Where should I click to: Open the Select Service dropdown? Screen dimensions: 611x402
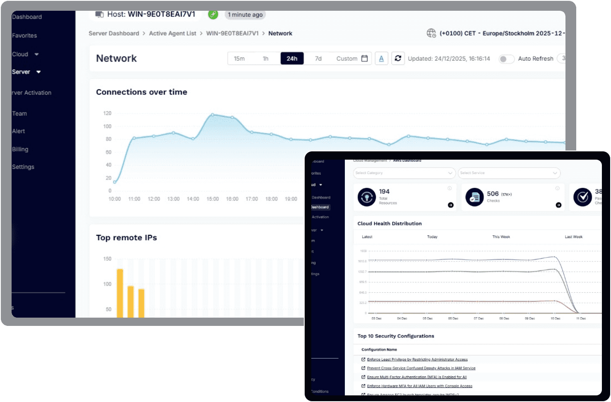(x=509, y=173)
